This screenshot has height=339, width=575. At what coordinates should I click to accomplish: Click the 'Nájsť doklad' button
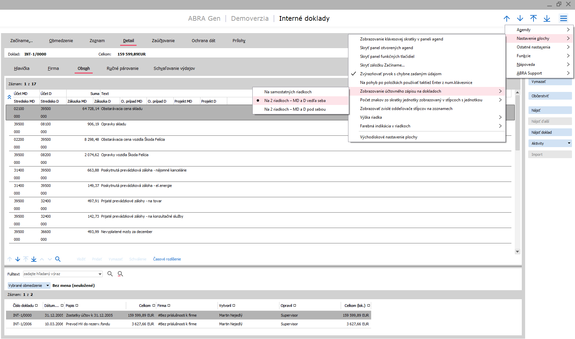pos(550,132)
